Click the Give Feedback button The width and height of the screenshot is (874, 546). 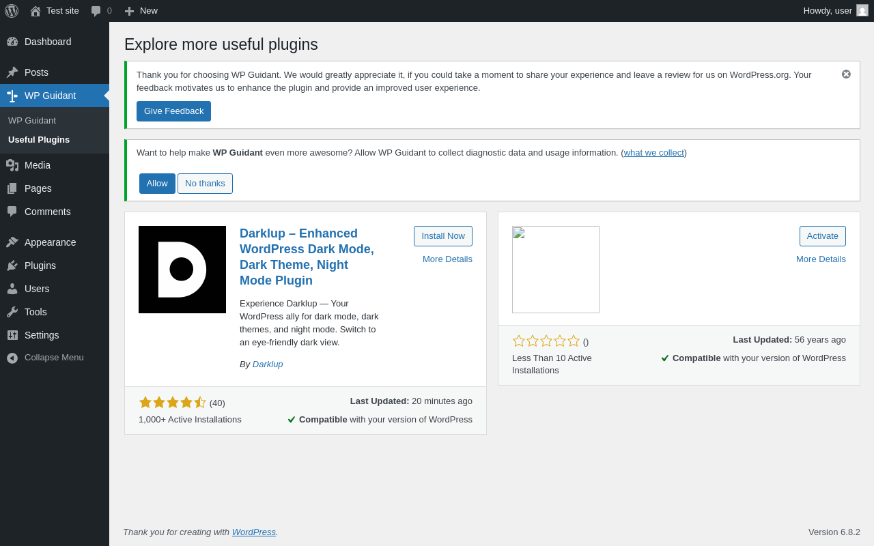pos(173,111)
